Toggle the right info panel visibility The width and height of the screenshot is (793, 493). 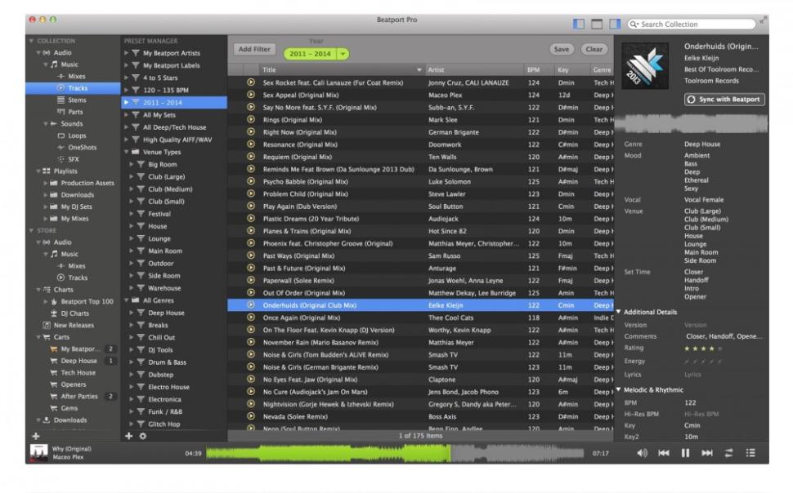[x=615, y=24]
